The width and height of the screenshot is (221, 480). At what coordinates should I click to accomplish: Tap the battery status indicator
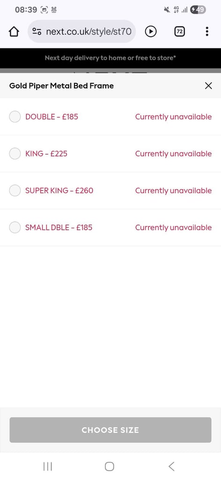coord(198,10)
